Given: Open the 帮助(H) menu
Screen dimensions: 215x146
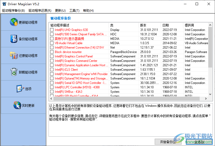Looking at the screenshot, I should 88,11.
